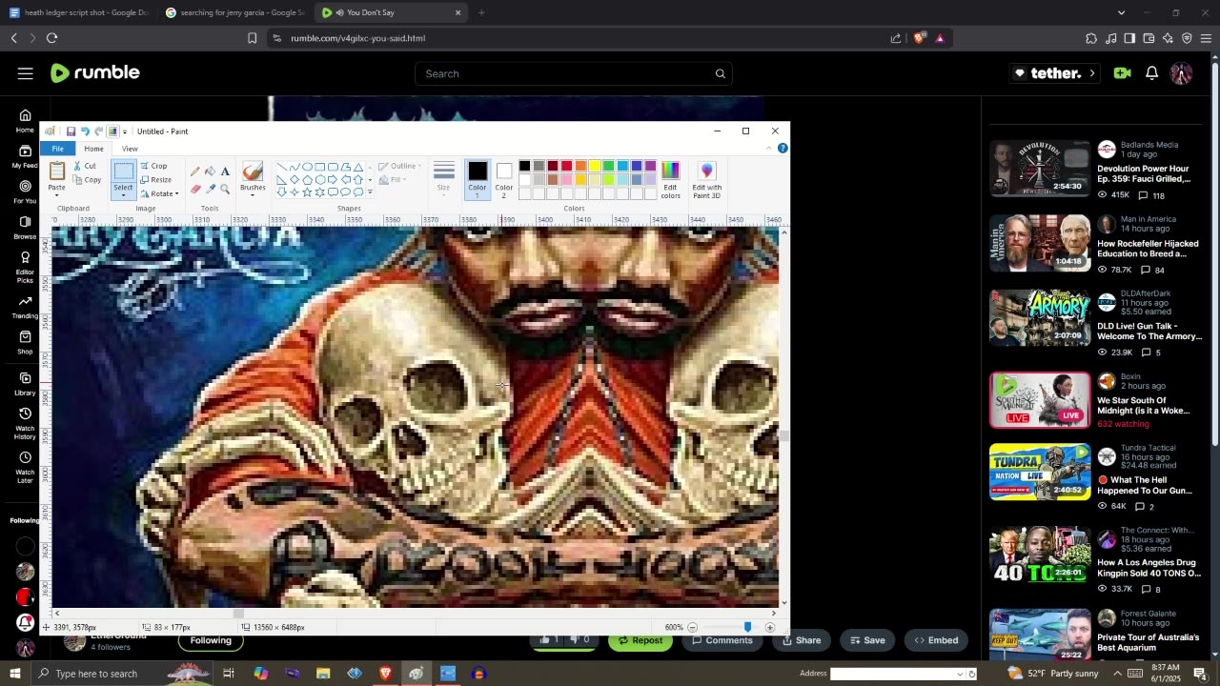Select the Magnifier tool in Paint
Image resolution: width=1220 pixels, height=686 pixels.
[225, 189]
